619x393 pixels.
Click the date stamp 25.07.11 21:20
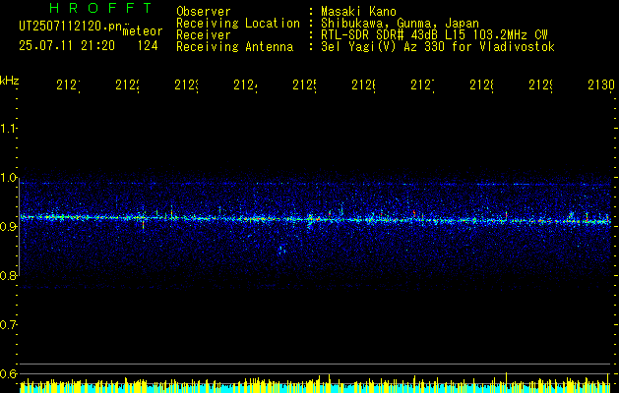(67, 46)
